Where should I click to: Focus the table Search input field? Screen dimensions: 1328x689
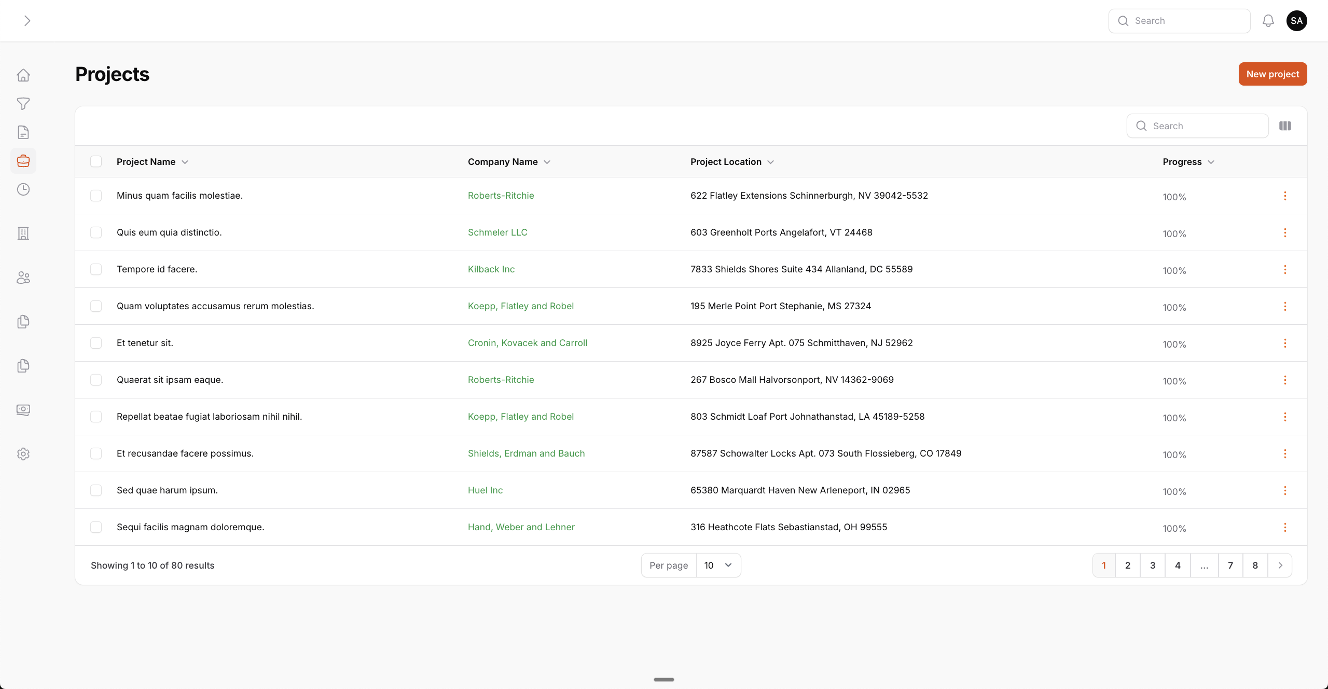click(1203, 126)
